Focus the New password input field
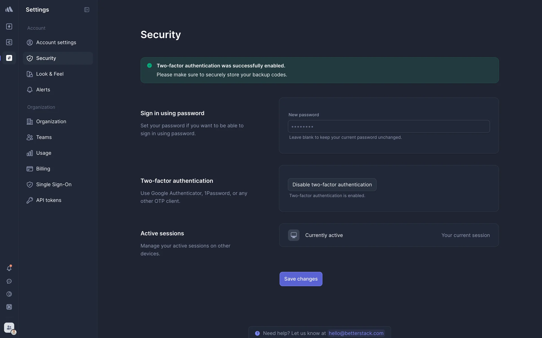The image size is (542, 338). click(389, 127)
